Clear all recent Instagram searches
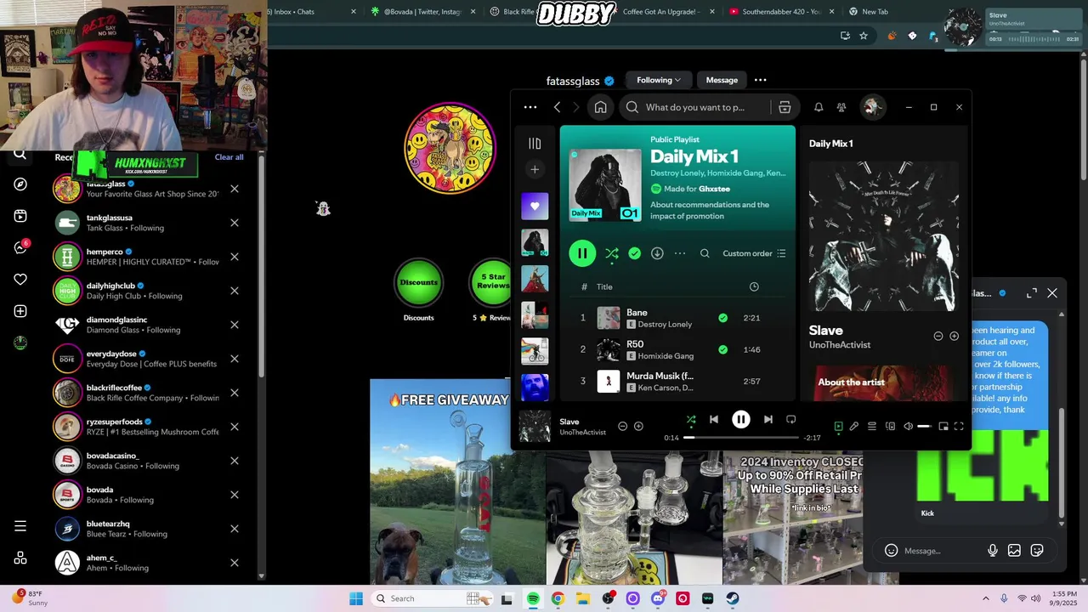 click(229, 157)
